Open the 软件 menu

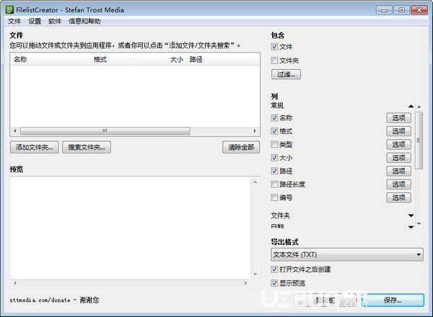pyautogui.click(x=55, y=21)
